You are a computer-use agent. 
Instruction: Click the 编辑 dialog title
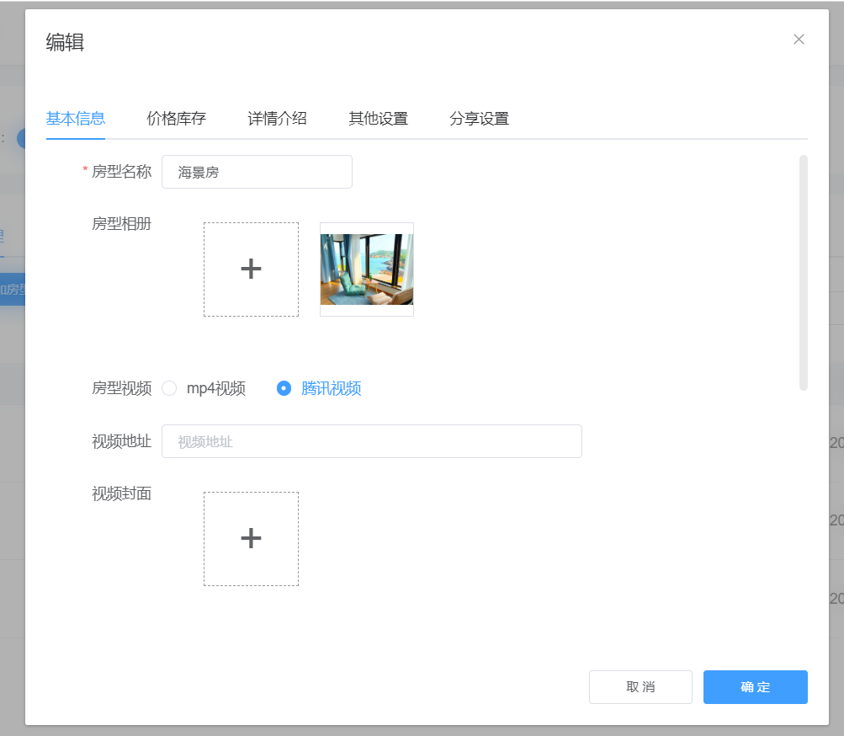point(65,42)
